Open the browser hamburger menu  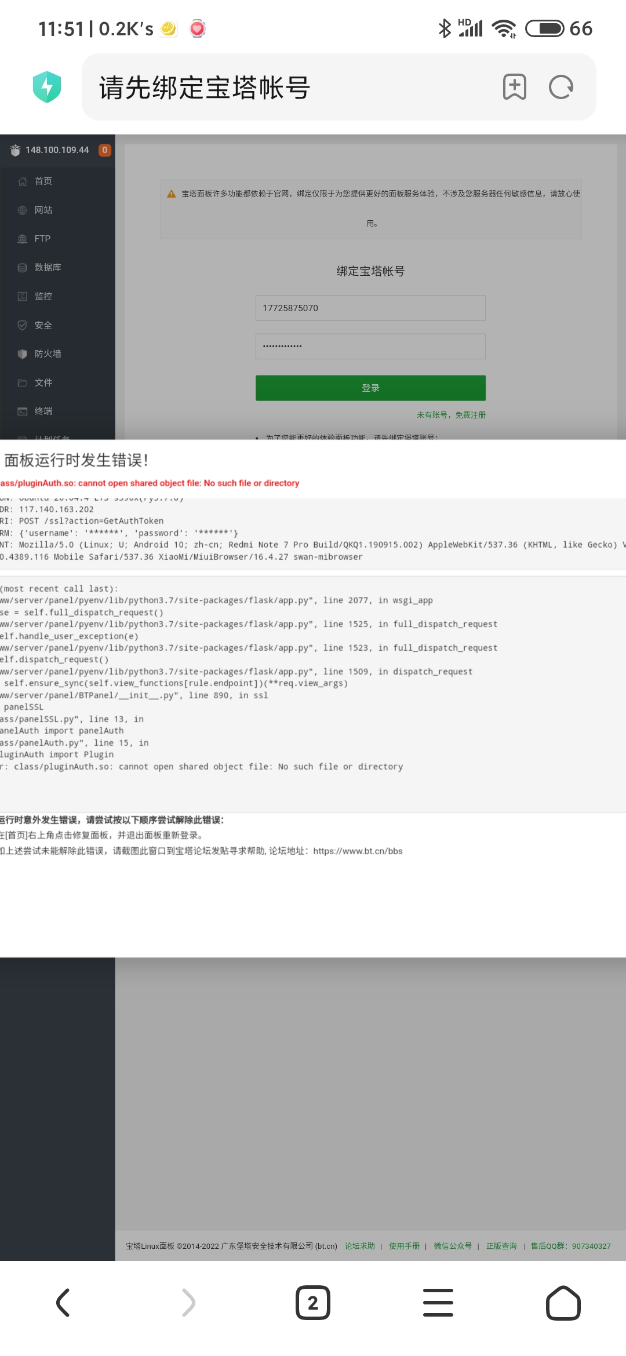[x=438, y=1303]
